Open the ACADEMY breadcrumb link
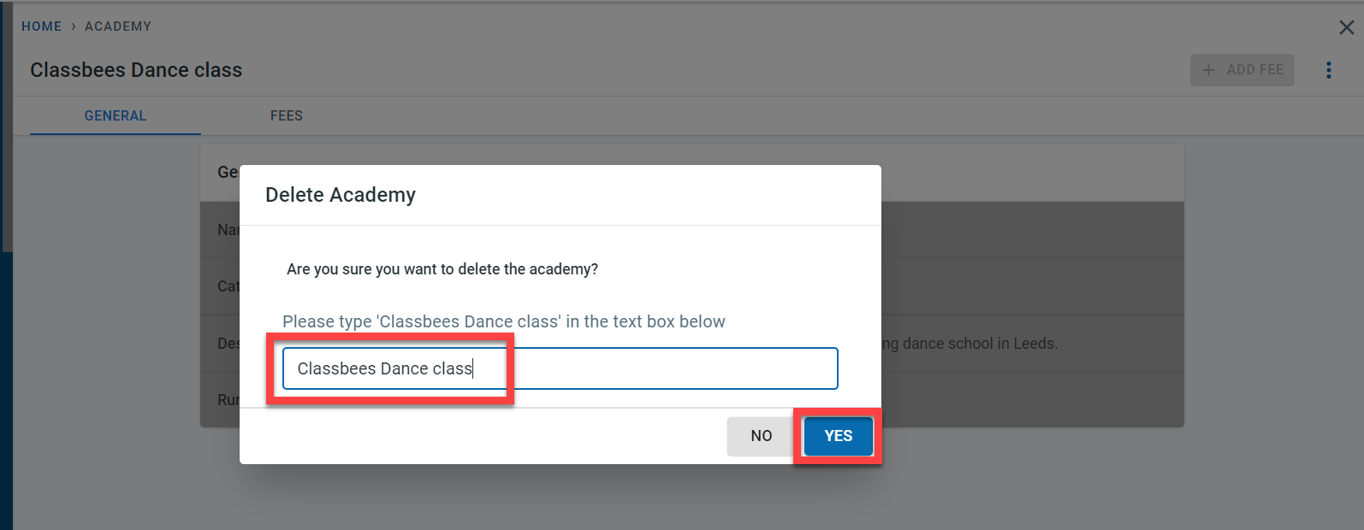Viewport: 1364px width, 530px height. [118, 26]
